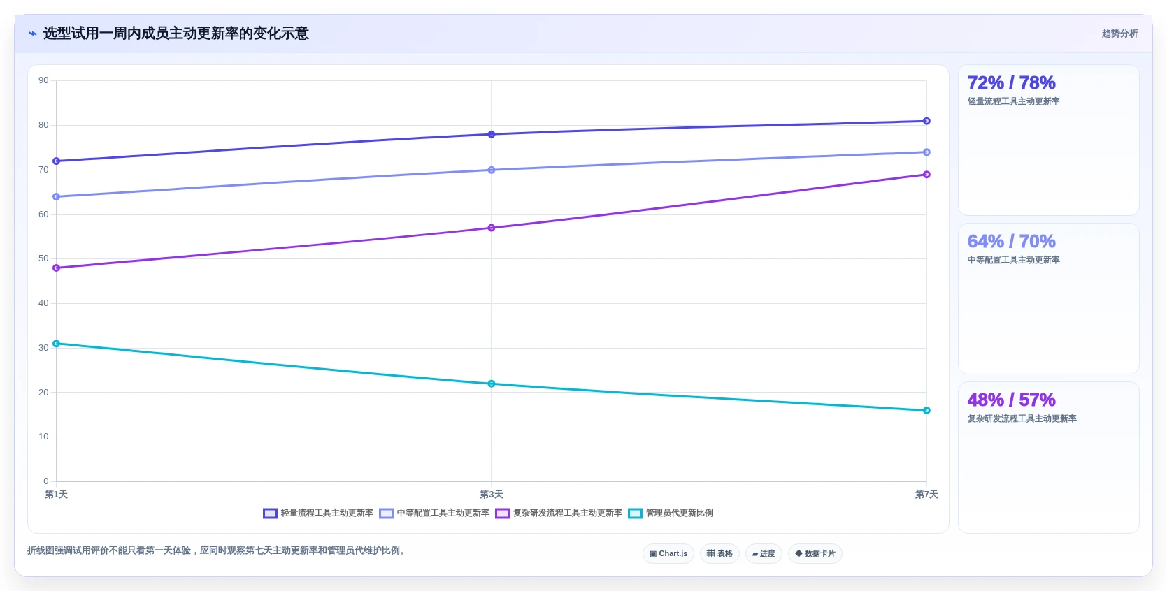Select the 第3天 point on the 轻量流程 line
This screenshot has height=591, width=1167.
pos(492,134)
